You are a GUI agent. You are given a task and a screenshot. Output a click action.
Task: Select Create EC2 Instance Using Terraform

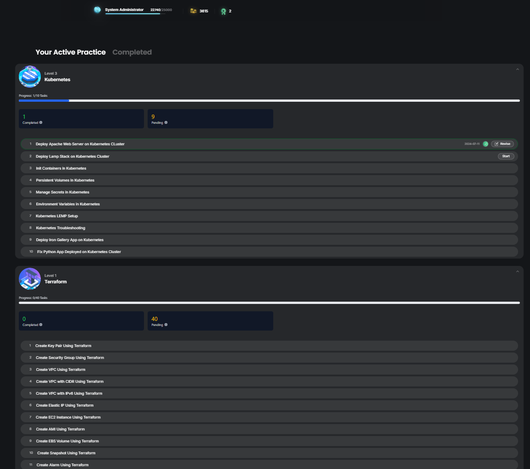tap(269, 417)
